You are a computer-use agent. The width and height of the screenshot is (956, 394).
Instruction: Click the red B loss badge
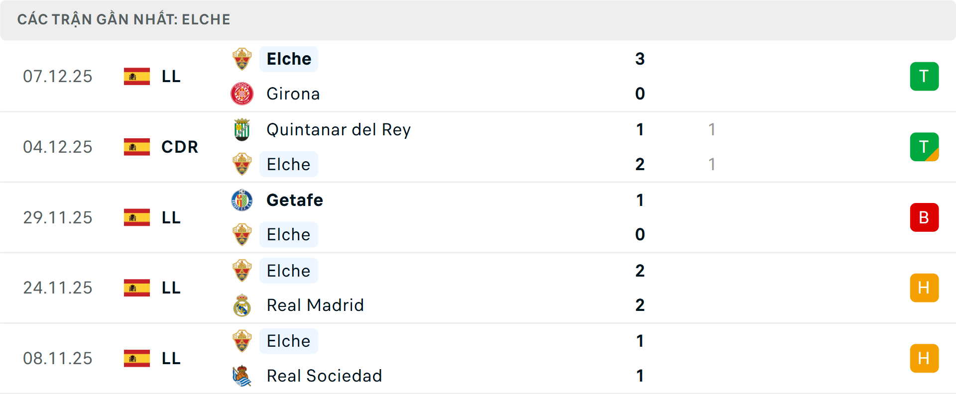[x=924, y=217]
